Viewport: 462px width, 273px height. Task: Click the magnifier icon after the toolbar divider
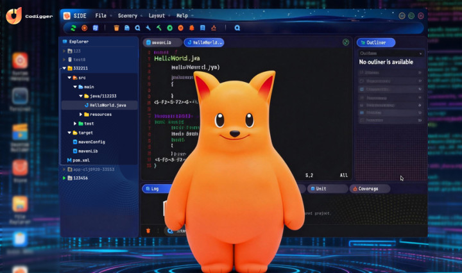[x=237, y=28]
